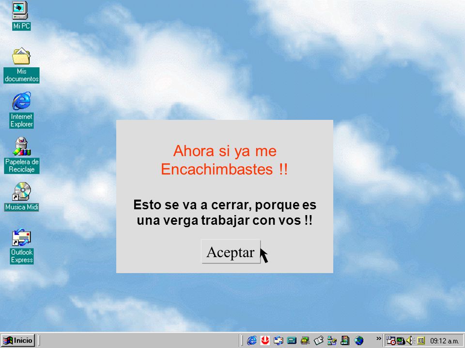Select the Musica Midi CD shortcut

[x=22, y=197]
